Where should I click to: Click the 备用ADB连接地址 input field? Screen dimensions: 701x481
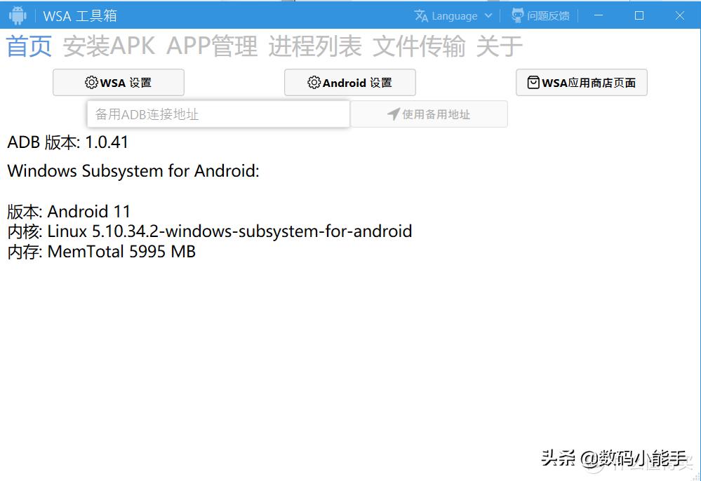pyautogui.click(x=218, y=114)
